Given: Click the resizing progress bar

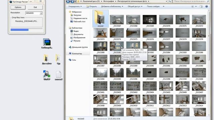Looking at the screenshot, I should pos(26,30).
